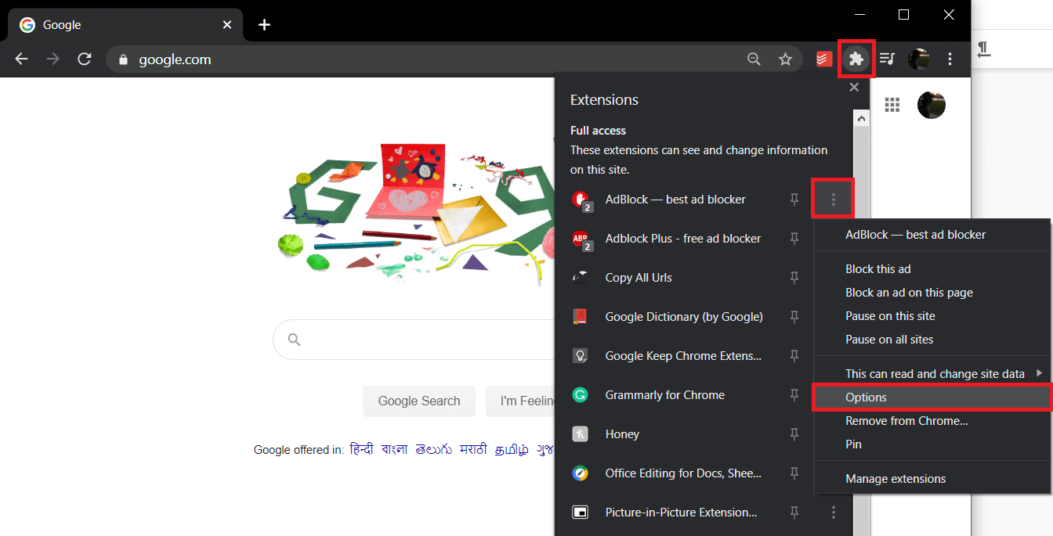This screenshot has width=1053, height=536.
Task: Select Pin in the context menu
Action: 932,444
